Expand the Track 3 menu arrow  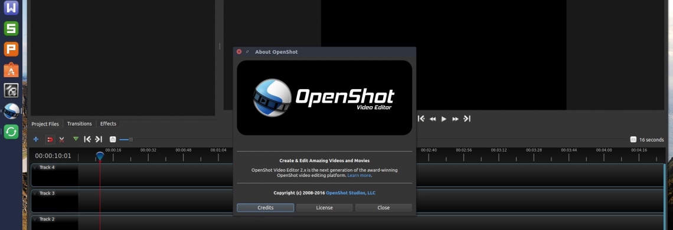tap(34, 193)
